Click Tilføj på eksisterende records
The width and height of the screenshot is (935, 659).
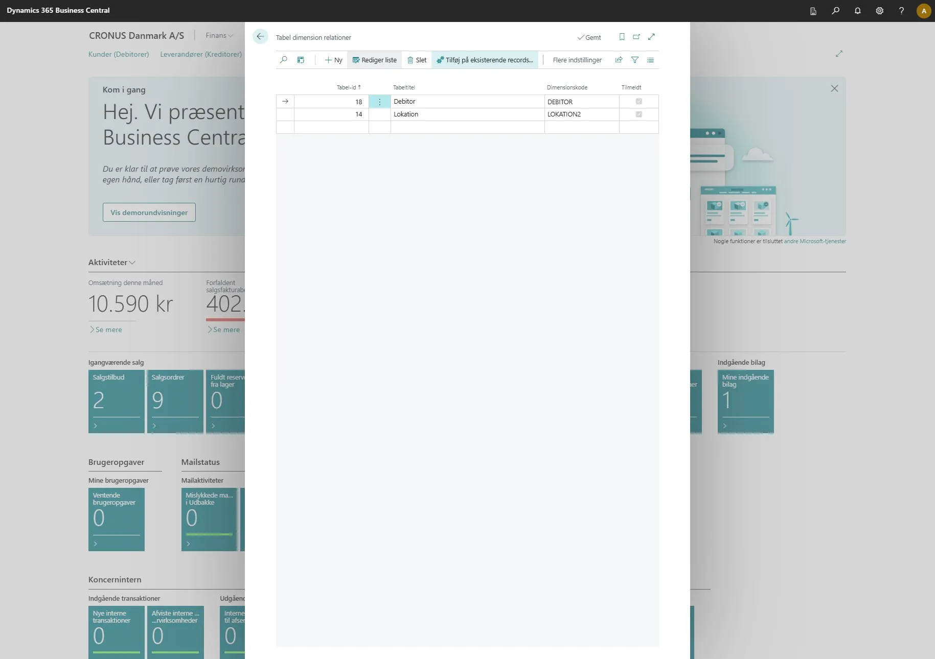(x=485, y=60)
